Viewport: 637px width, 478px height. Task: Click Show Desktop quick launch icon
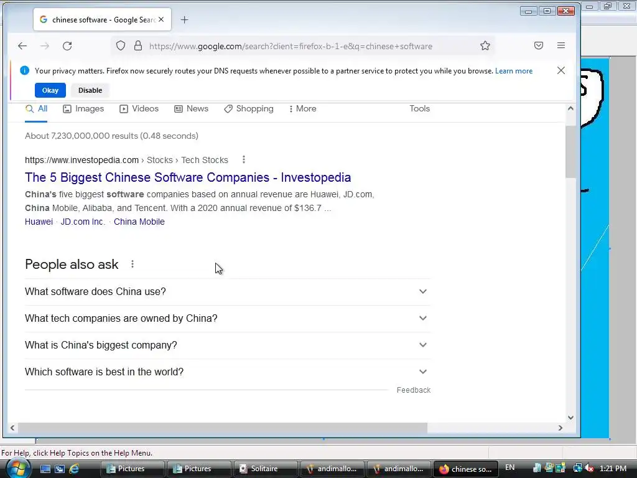pyautogui.click(x=45, y=469)
